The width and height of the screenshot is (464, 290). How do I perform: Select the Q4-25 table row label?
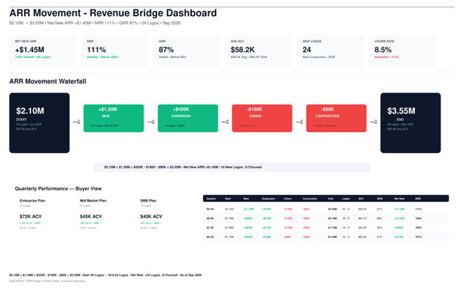[209, 237]
